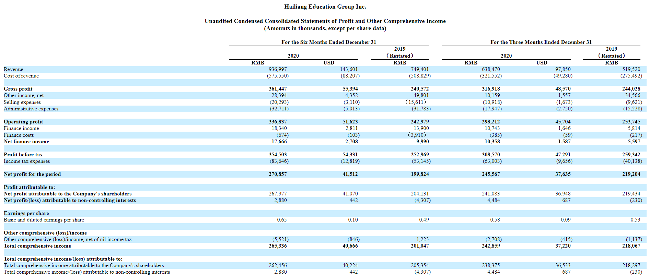Screen dimensions: 649x276
Task: Click operating profit USD value 45,704
Action: (563, 122)
